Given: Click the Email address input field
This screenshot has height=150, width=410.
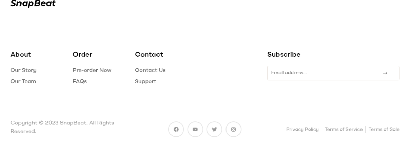Looking at the screenshot, I should click(x=333, y=73).
